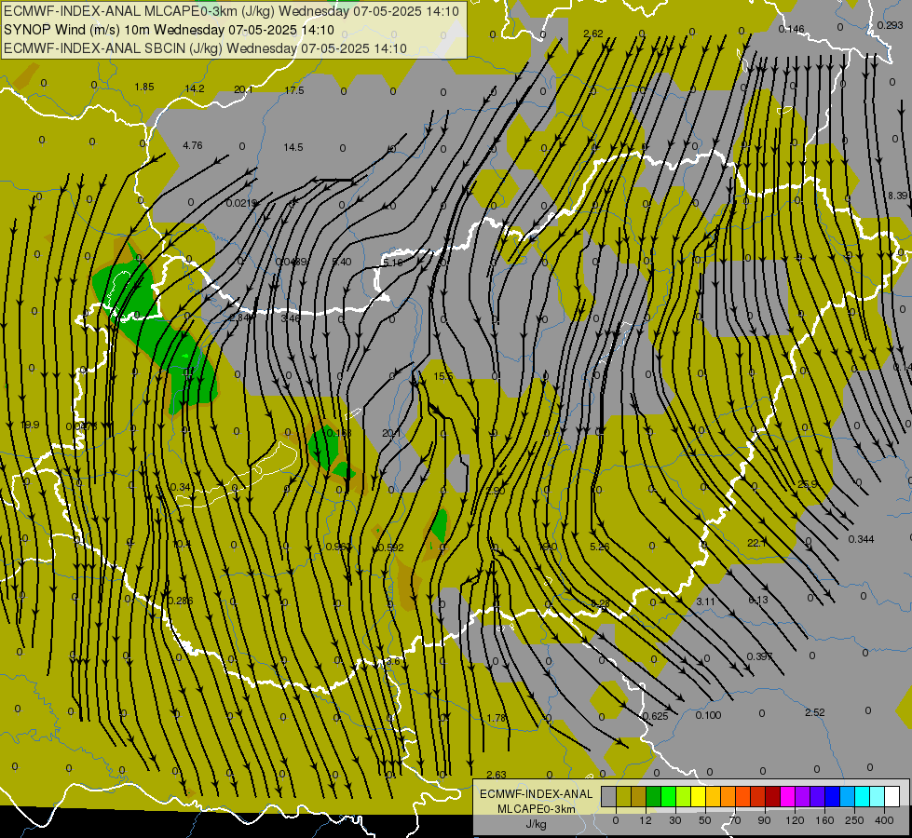This screenshot has width=912, height=838.
Task: Click the legend tick label 400
Action: click(x=884, y=820)
